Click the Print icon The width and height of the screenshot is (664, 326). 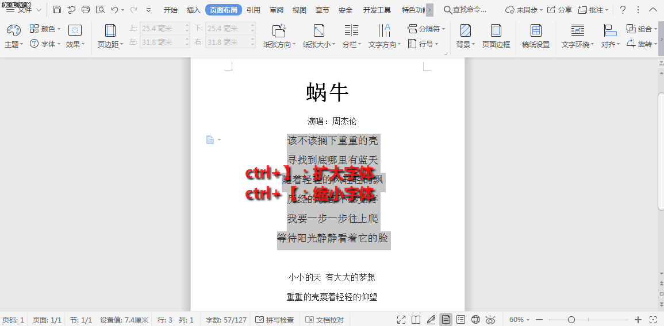pos(86,10)
